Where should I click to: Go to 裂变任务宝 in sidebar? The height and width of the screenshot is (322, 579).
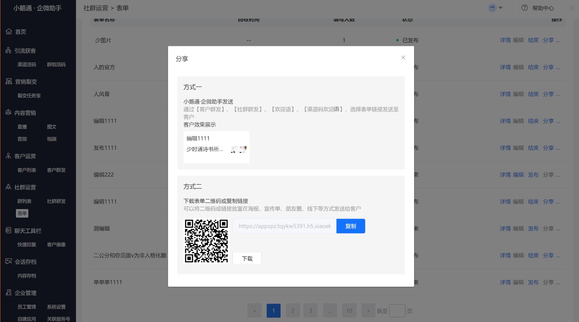click(x=29, y=95)
